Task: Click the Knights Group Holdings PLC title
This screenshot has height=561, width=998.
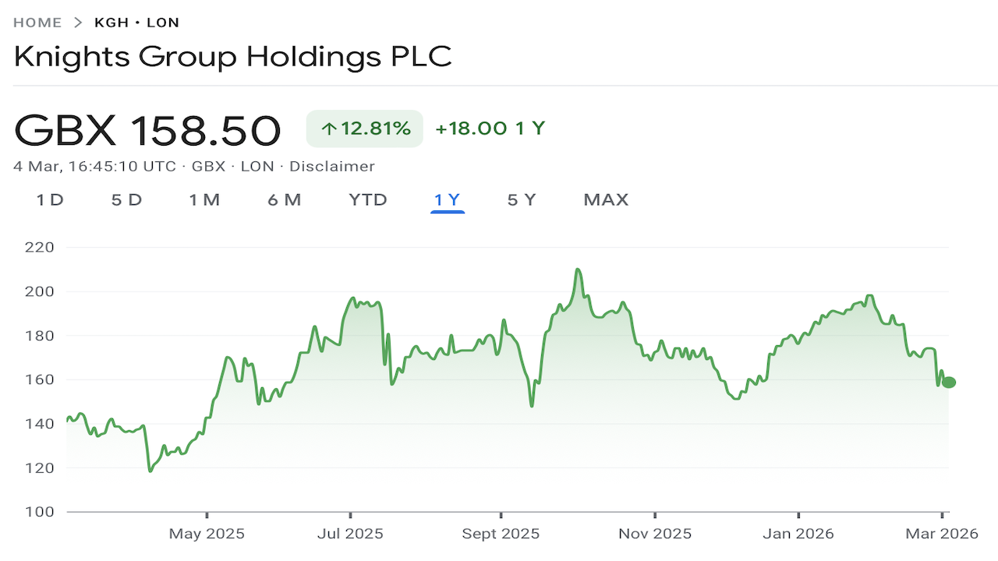Action: tap(233, 57)
